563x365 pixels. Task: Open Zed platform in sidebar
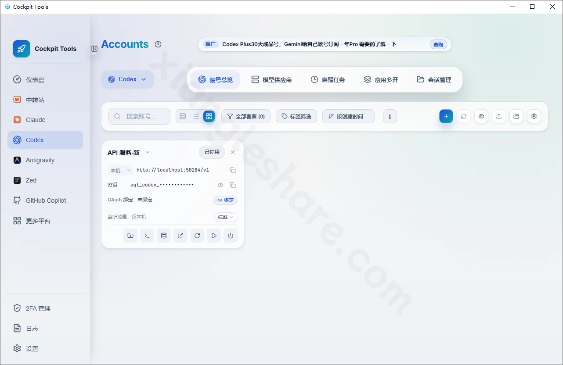point(45,180)
